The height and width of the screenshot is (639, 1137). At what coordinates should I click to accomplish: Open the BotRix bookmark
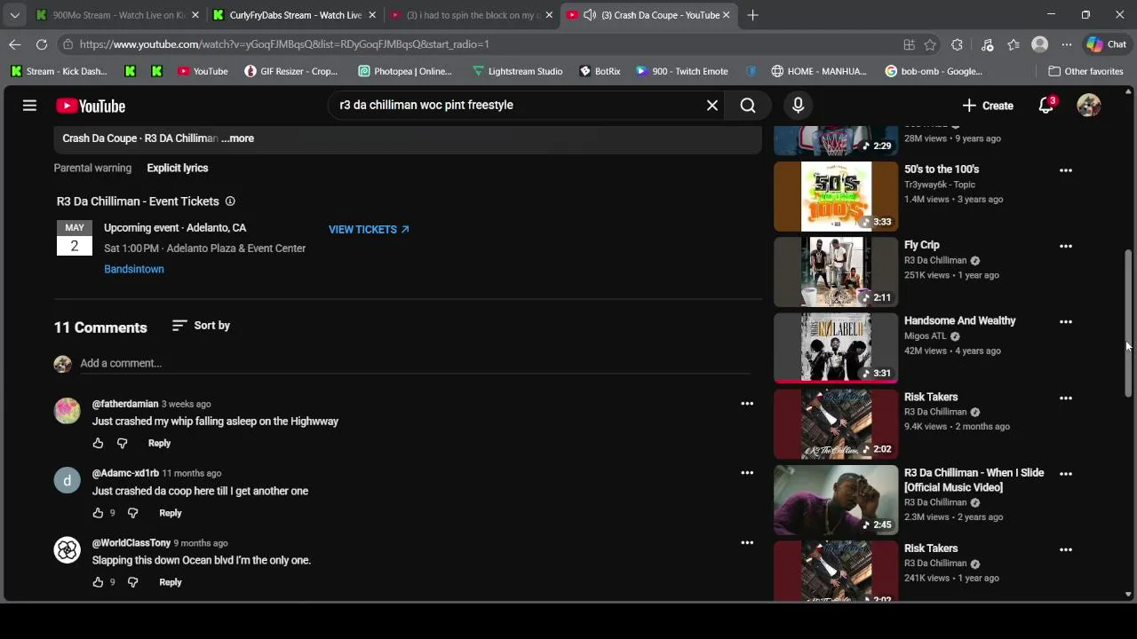click(x=600, y=71)
